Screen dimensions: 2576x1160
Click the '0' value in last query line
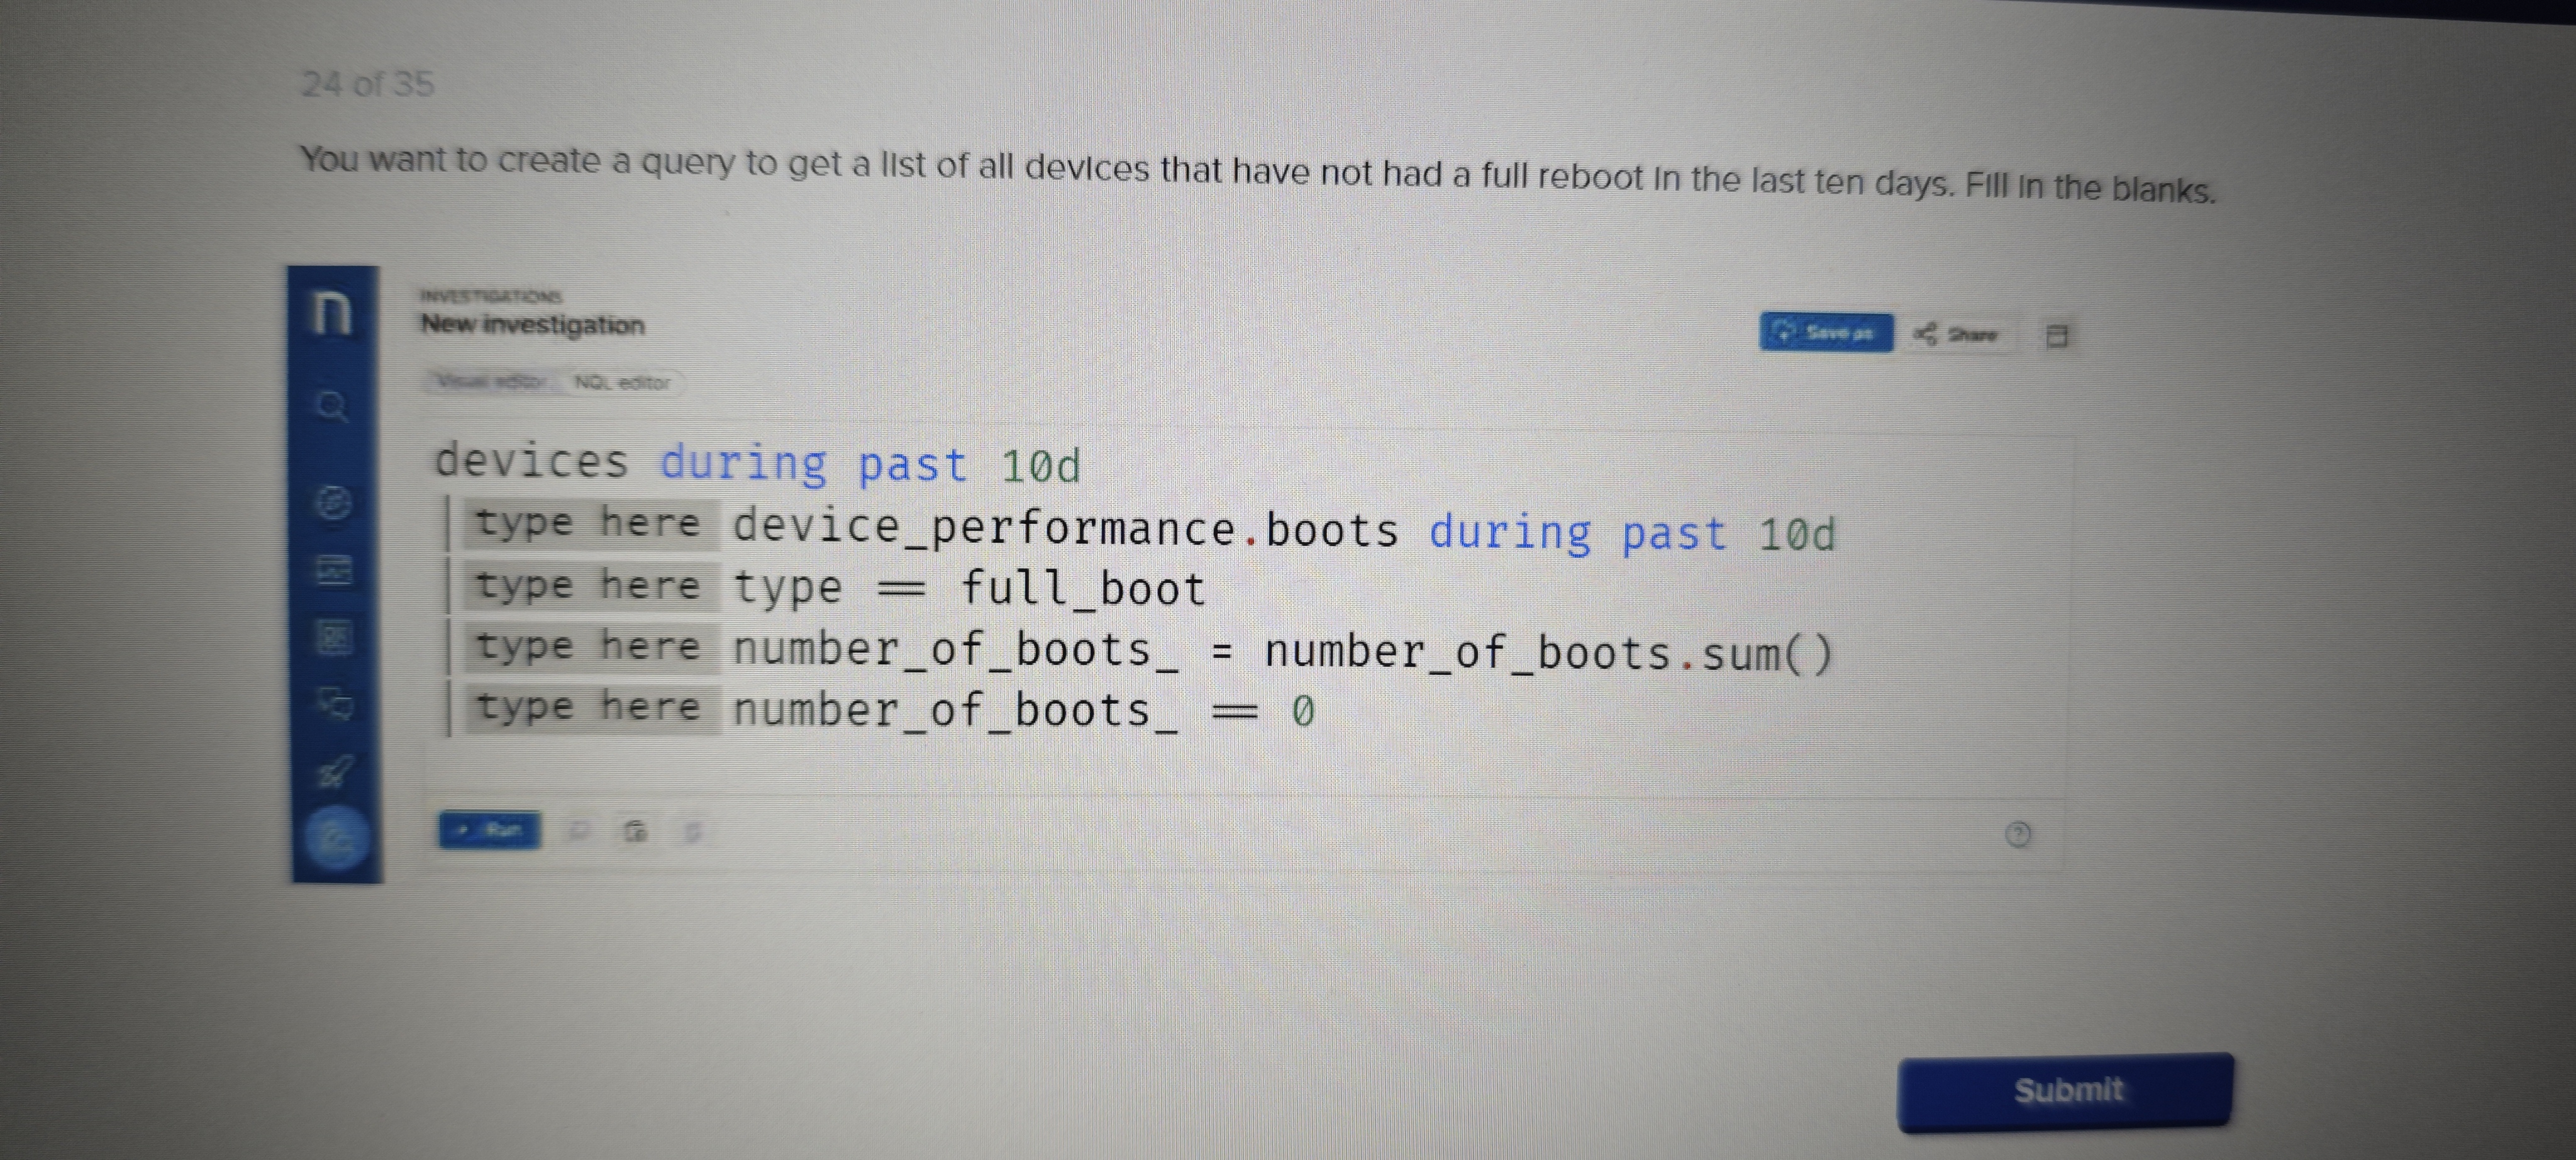[1303, 712]
